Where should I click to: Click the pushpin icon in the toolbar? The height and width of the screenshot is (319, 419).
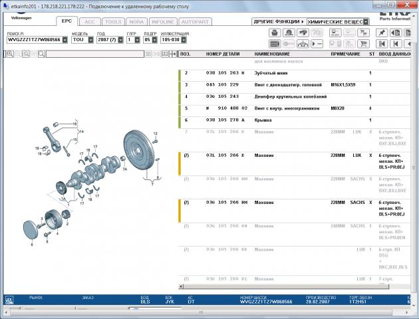click(x=382, y=33)
